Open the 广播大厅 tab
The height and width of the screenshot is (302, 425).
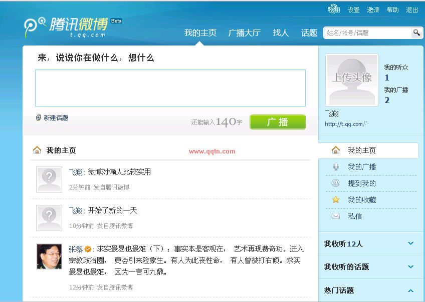pyautogui.click(x=245, y=32)
